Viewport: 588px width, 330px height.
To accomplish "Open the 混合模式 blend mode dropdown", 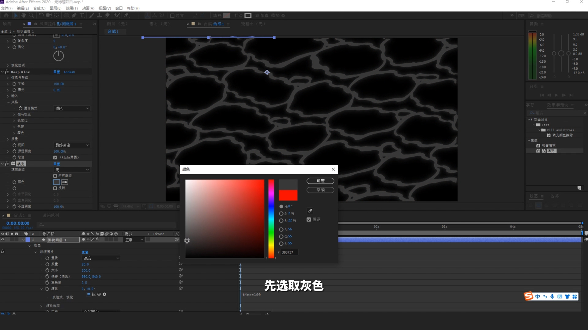I will (x=72, y=108).
